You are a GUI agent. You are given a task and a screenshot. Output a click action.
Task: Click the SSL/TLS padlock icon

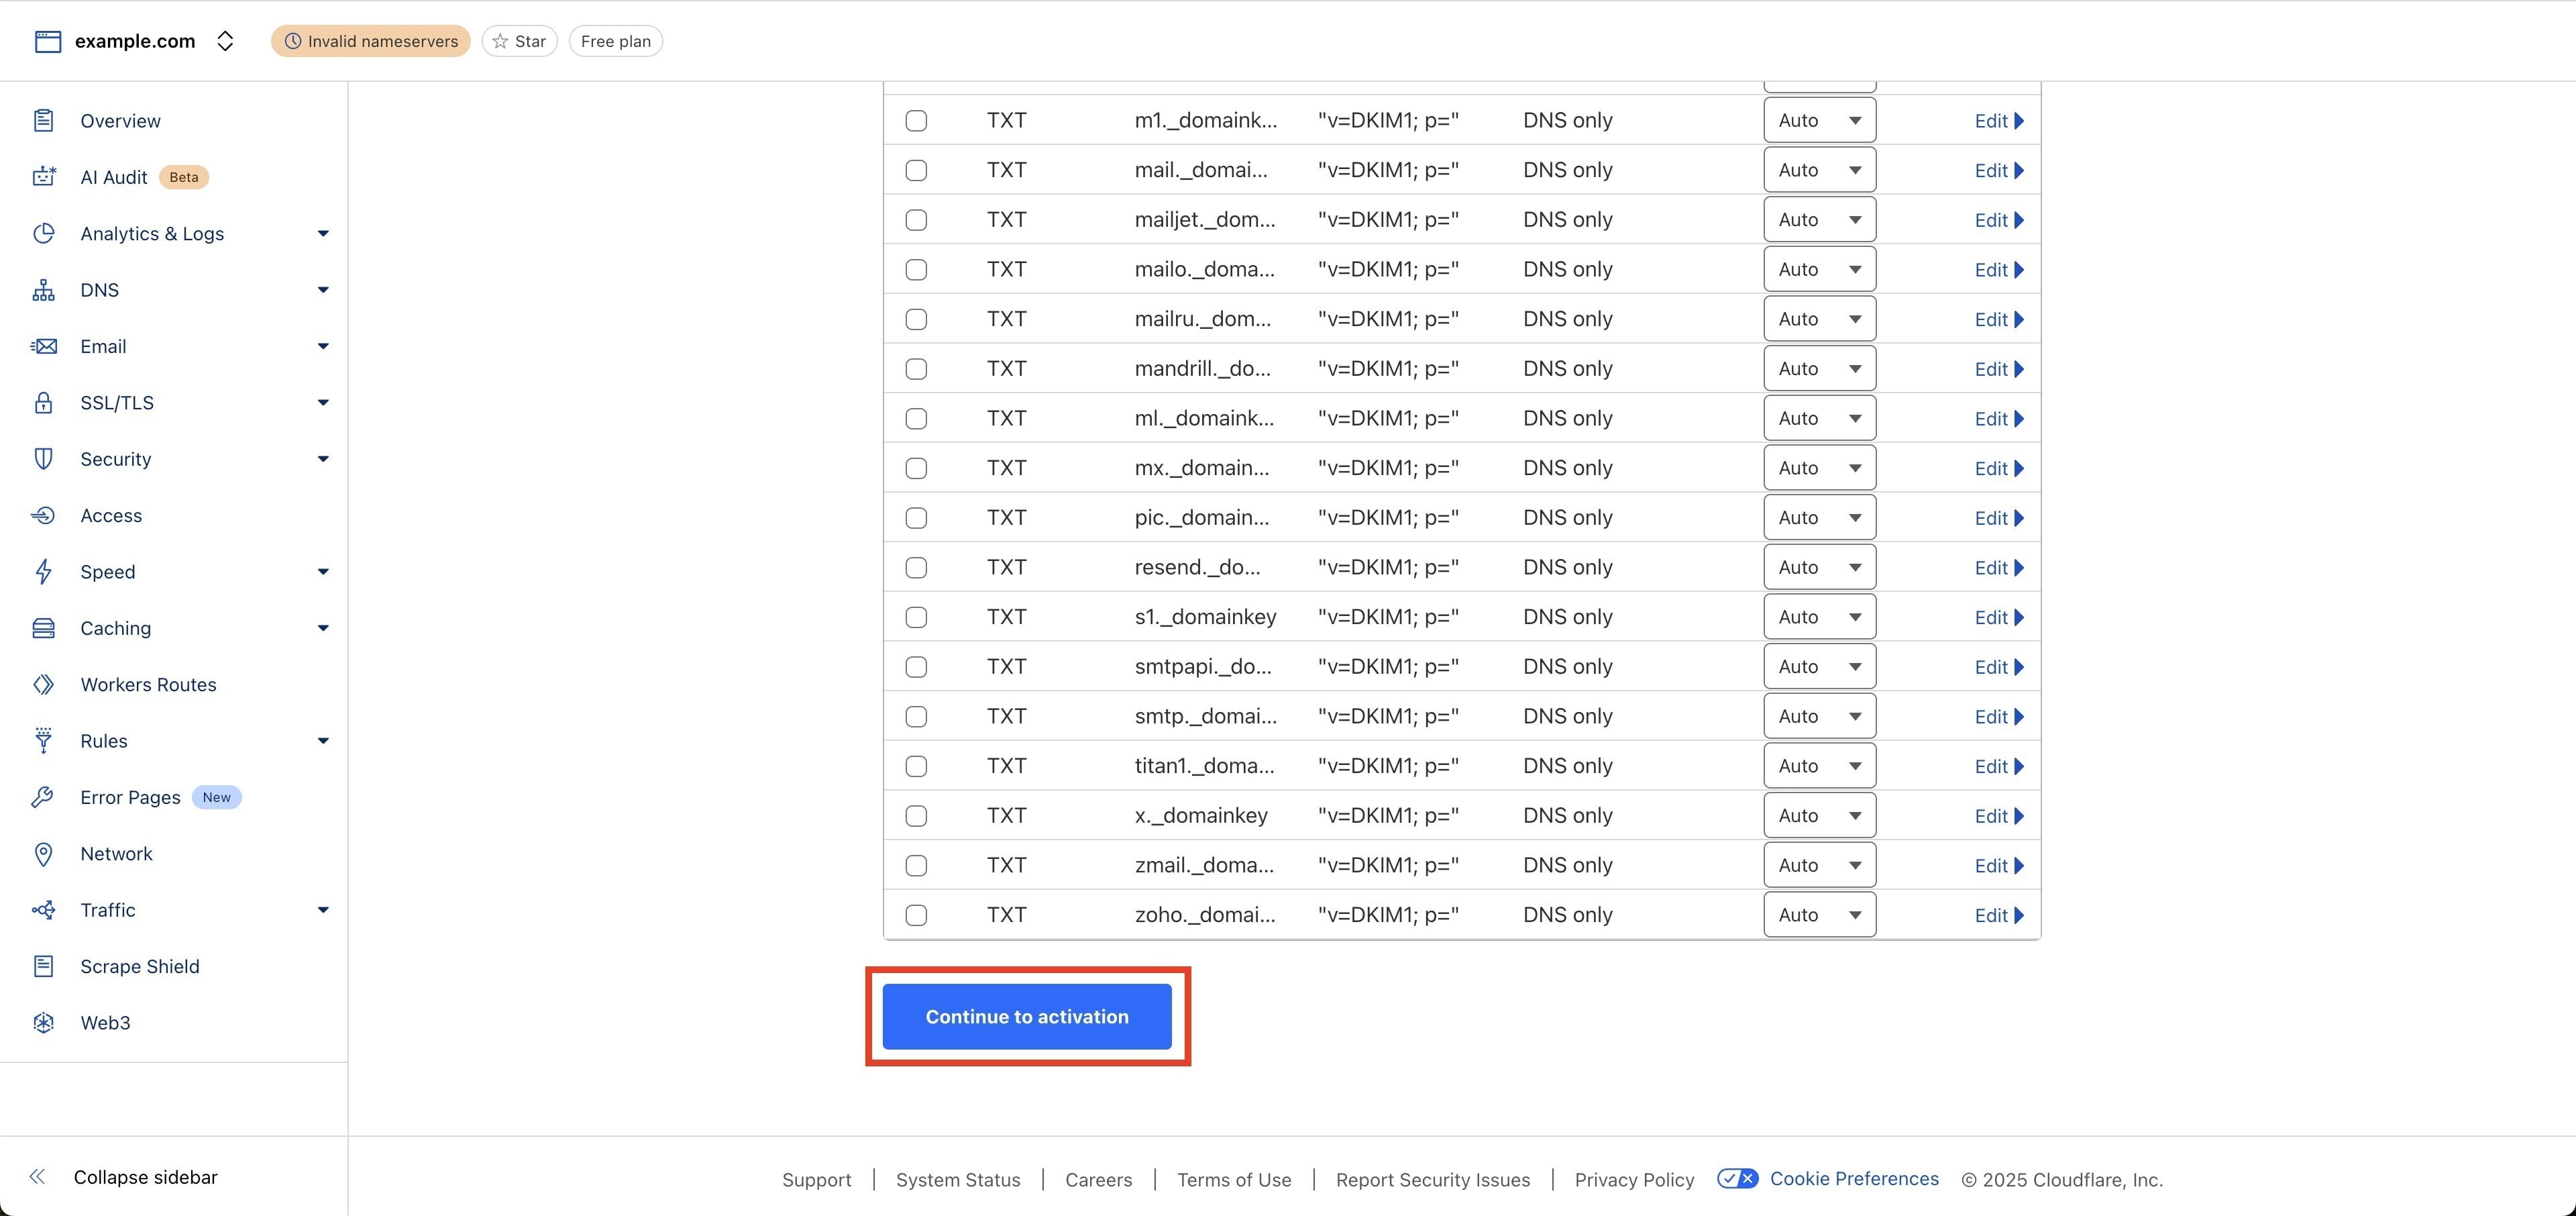(43, 403)
